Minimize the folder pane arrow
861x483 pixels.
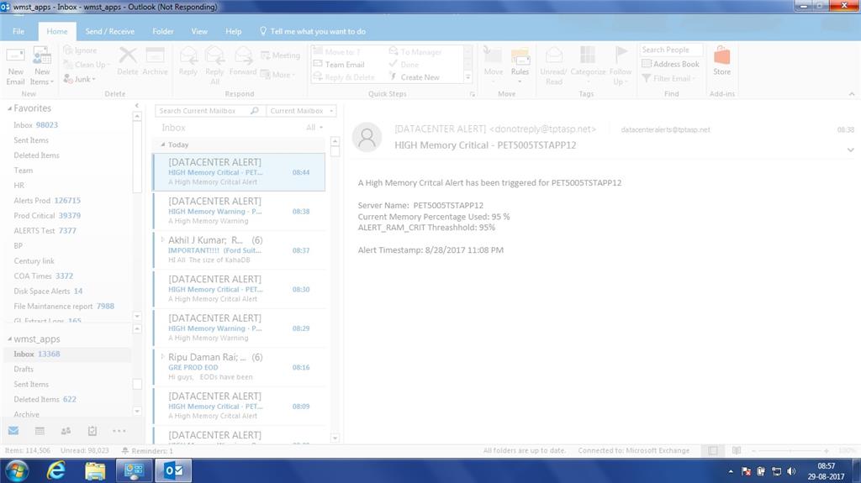click(137, 105)
